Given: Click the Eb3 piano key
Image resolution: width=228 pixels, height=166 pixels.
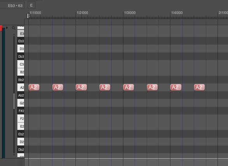Looking at the screenshot, I should point(21,41).
